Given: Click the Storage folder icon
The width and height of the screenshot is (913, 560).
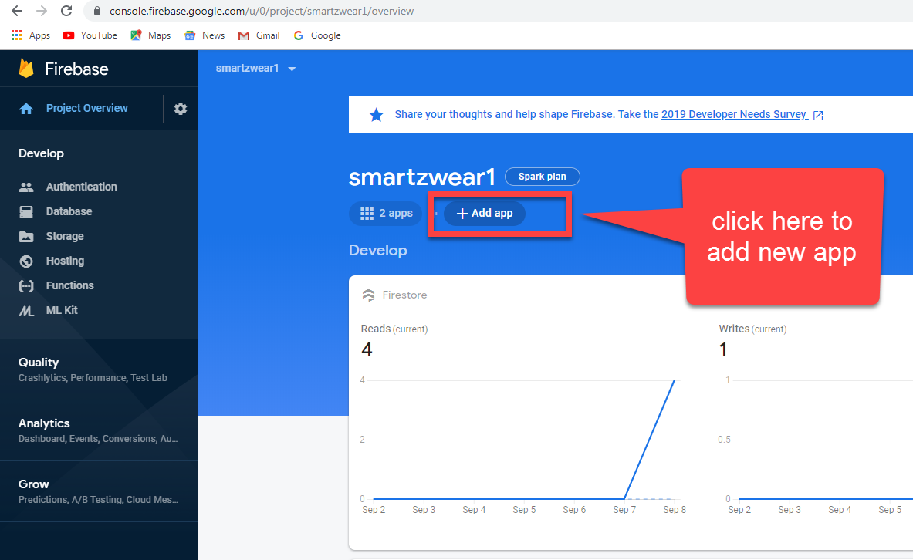Looking at the screenshot, I should [26, 236].
